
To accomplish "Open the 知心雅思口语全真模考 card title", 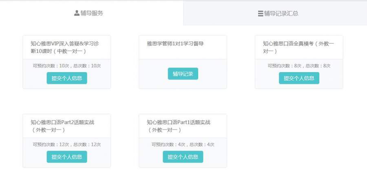I will 298,47.
